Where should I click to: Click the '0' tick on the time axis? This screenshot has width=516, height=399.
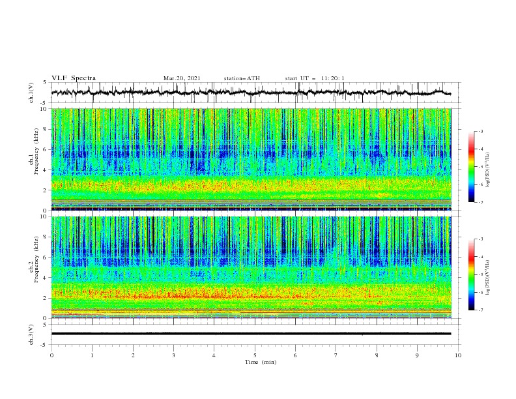point(51,355)
